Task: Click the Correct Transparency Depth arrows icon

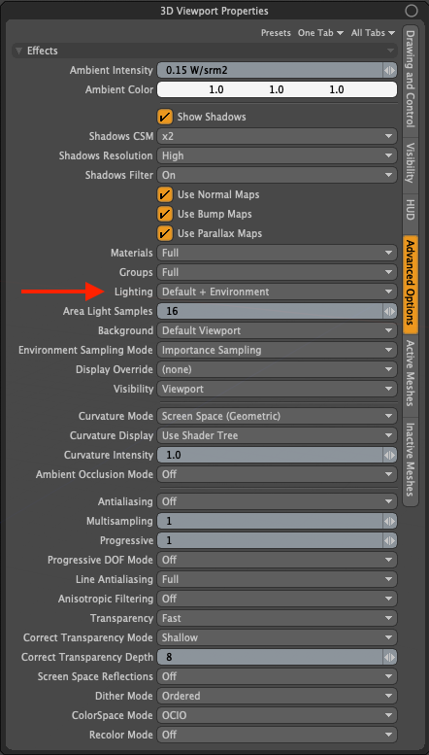Action: click(389, 657)
